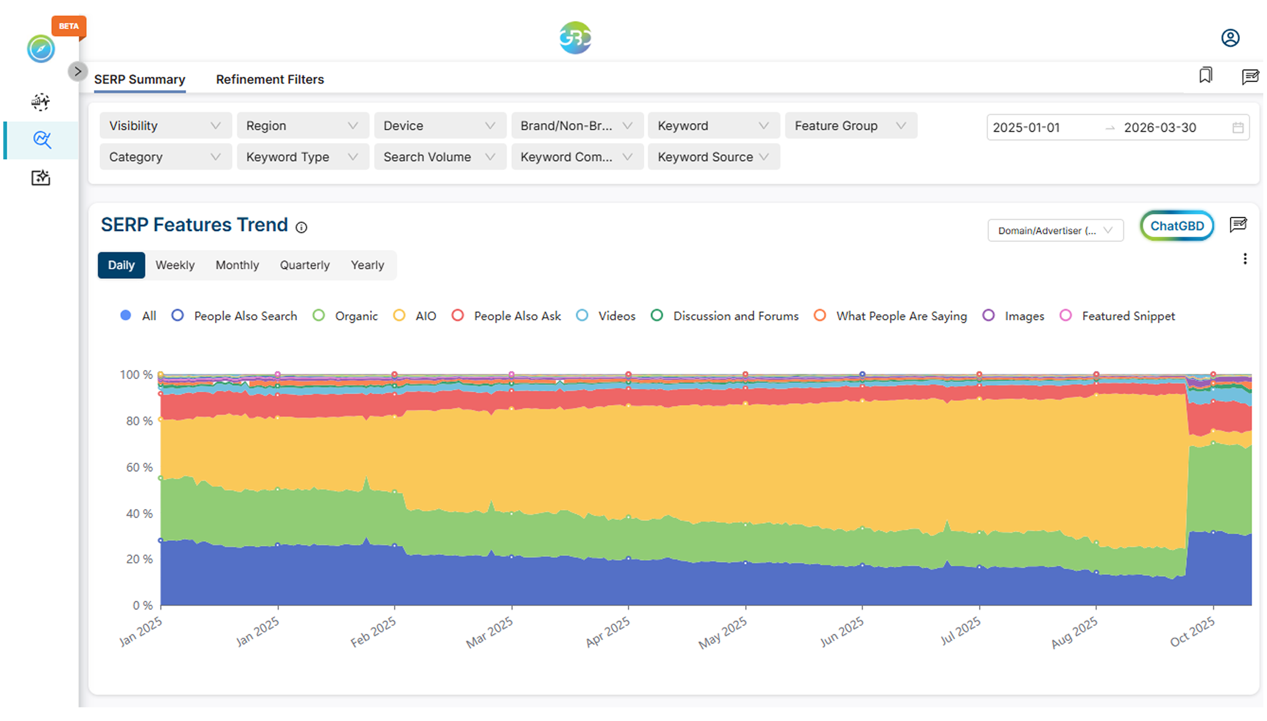Open the Visibility filter dropdown
This screenshot has width=1267, height=721.
pos(165,126)
